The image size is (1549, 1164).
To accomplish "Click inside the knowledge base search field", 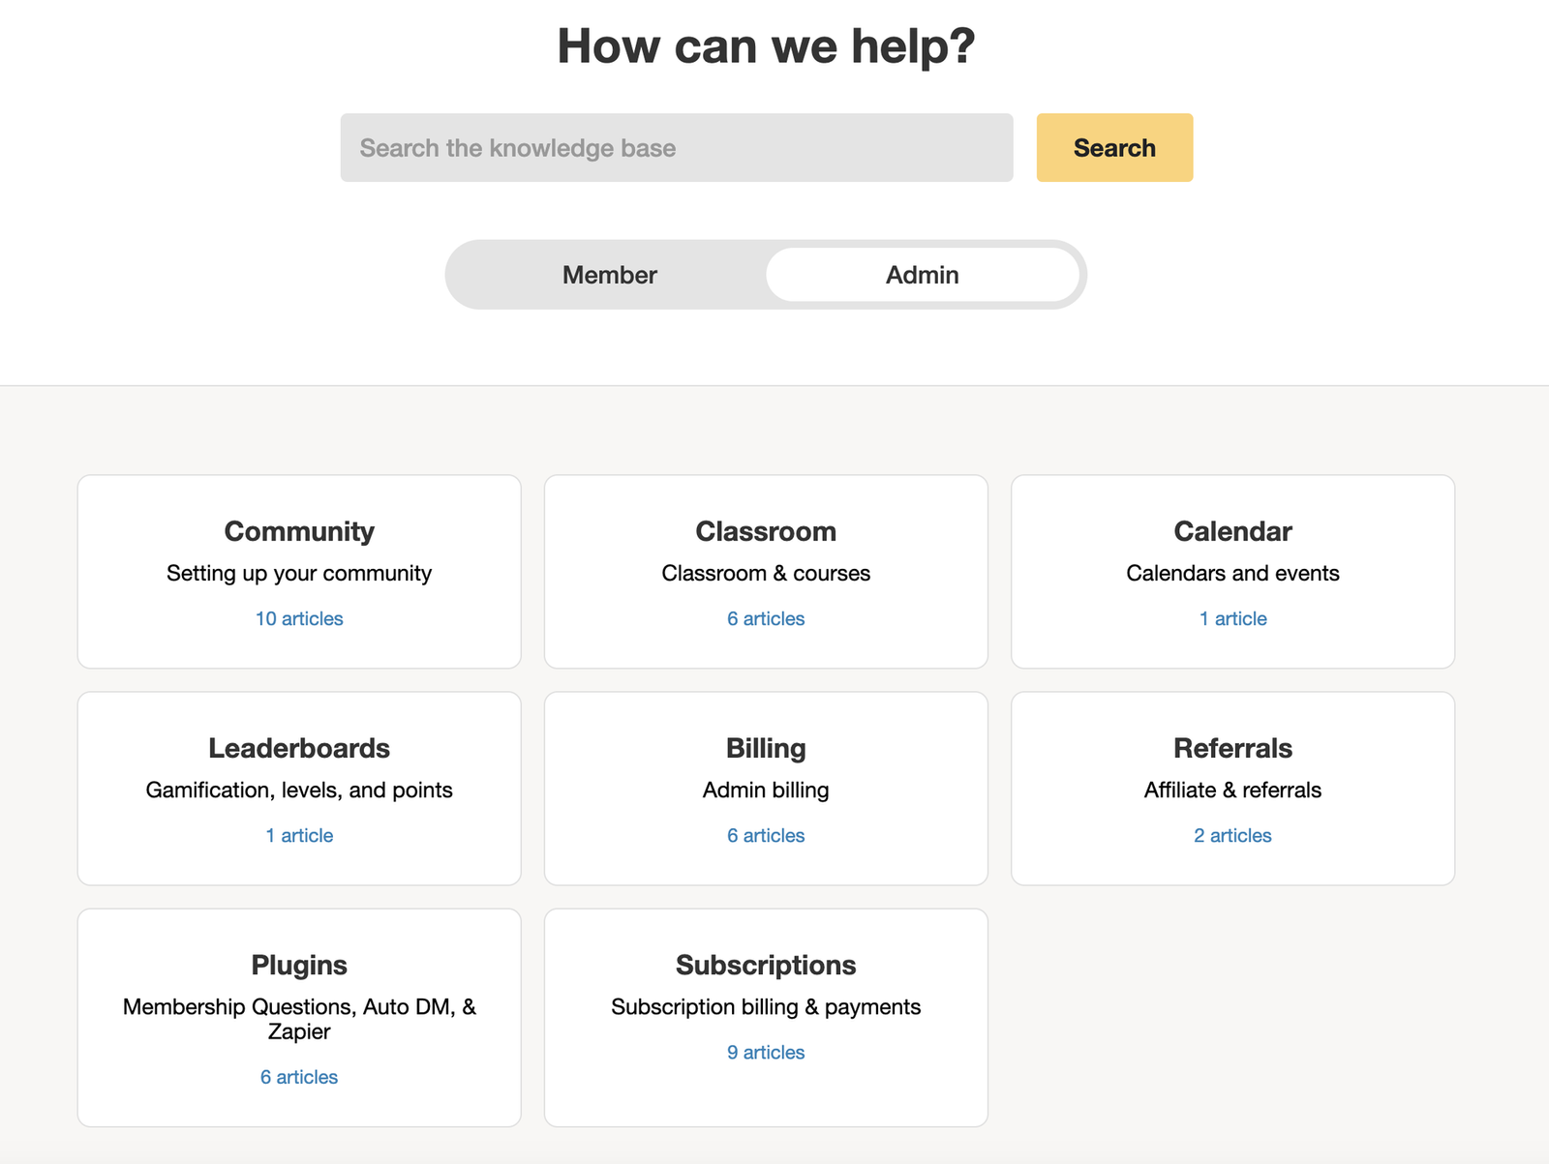I will pos(676,147).
